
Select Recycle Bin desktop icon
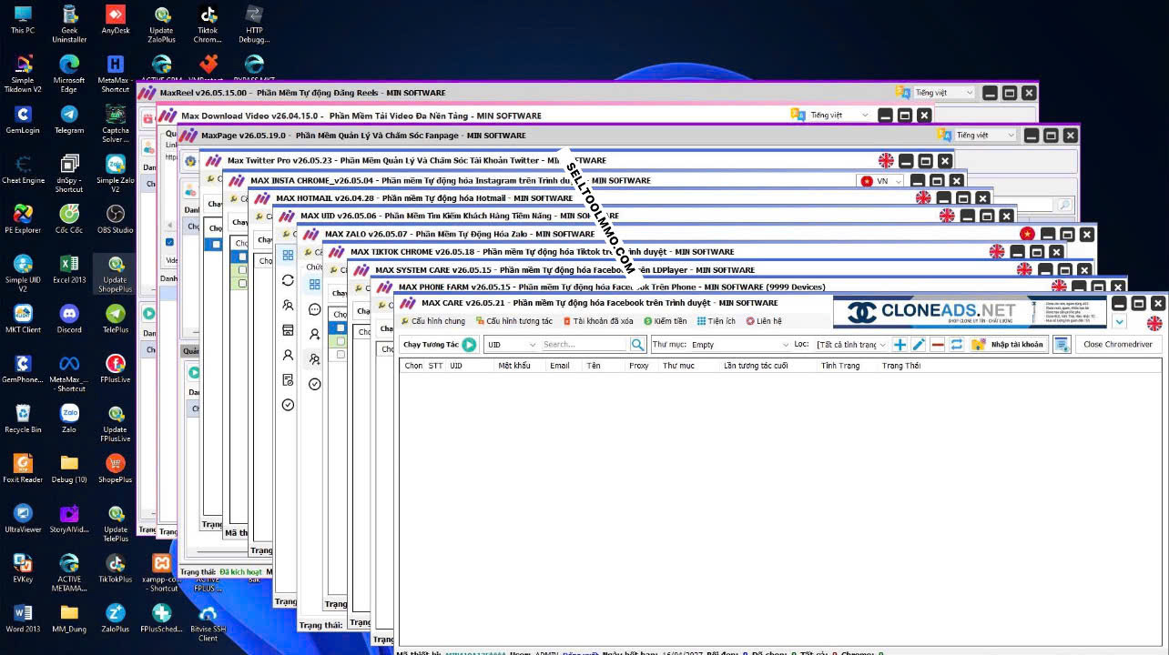click(23, 418)
